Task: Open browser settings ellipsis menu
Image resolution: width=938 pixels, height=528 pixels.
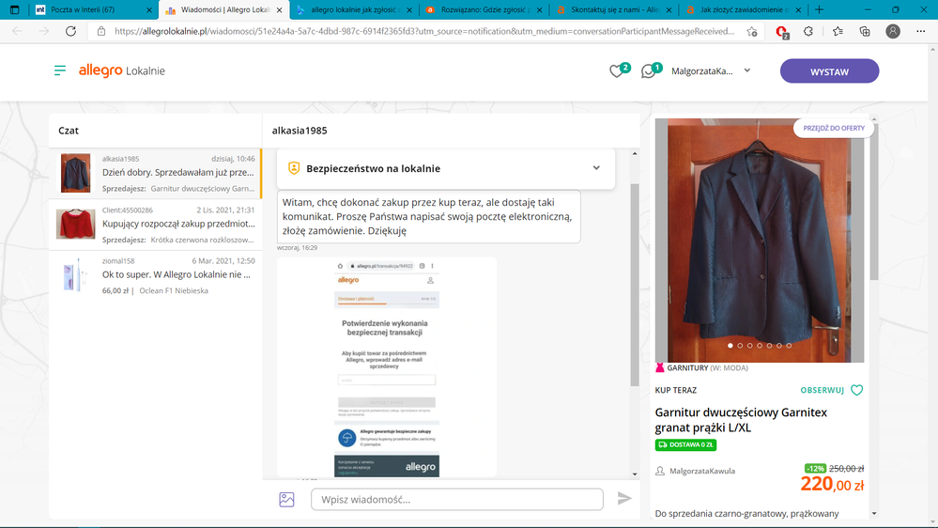Action: [x=921, y=31]
